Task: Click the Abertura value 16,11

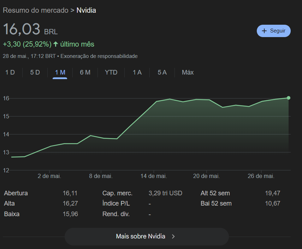Action: pyautogui.click(x=70, y=193)
